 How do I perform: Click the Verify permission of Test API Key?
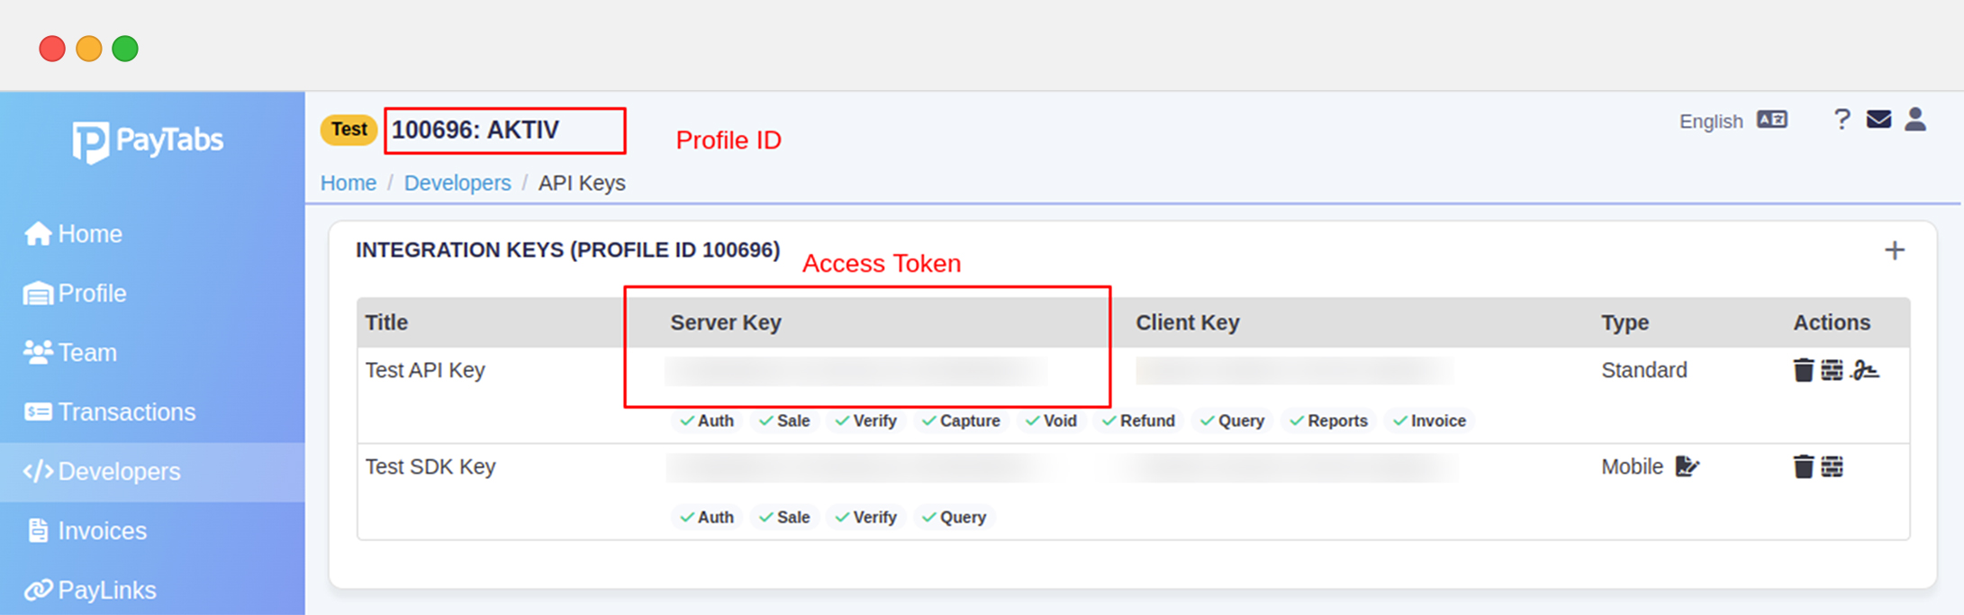[x=865, y=421]
